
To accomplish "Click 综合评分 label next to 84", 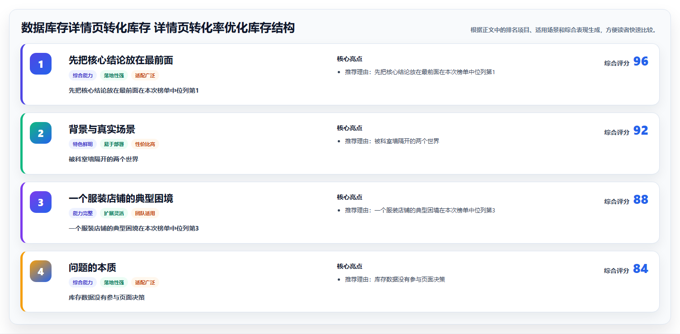I will [x=617, y=271].
